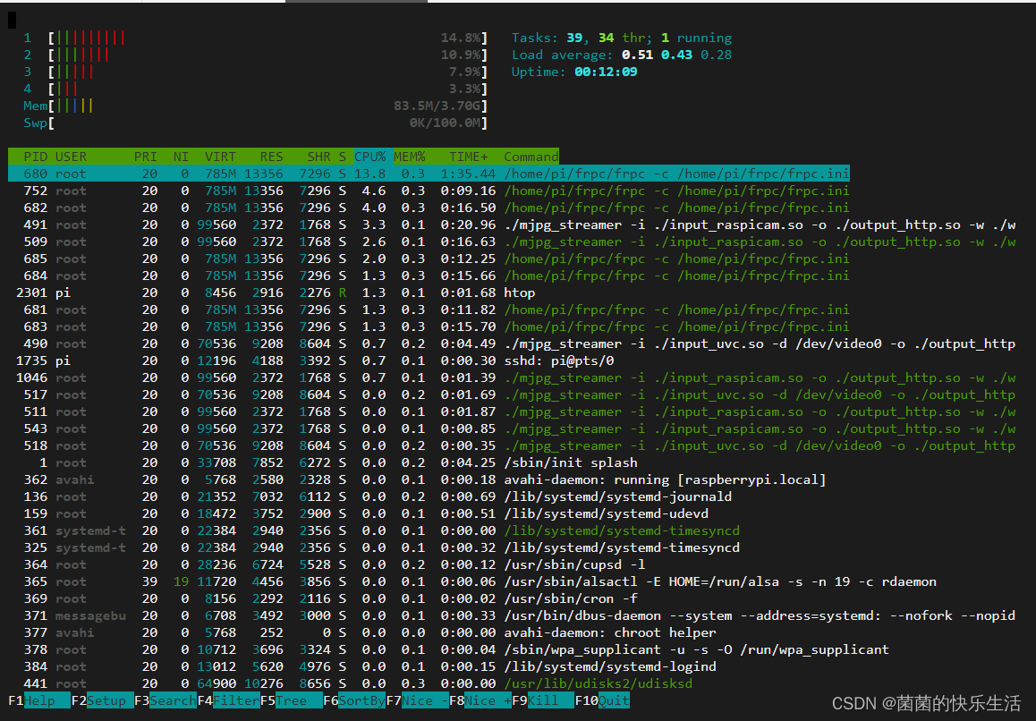Select the NI column header
Image resolution: width=1036 pixels, height=721 pixels.
point(181,157)
